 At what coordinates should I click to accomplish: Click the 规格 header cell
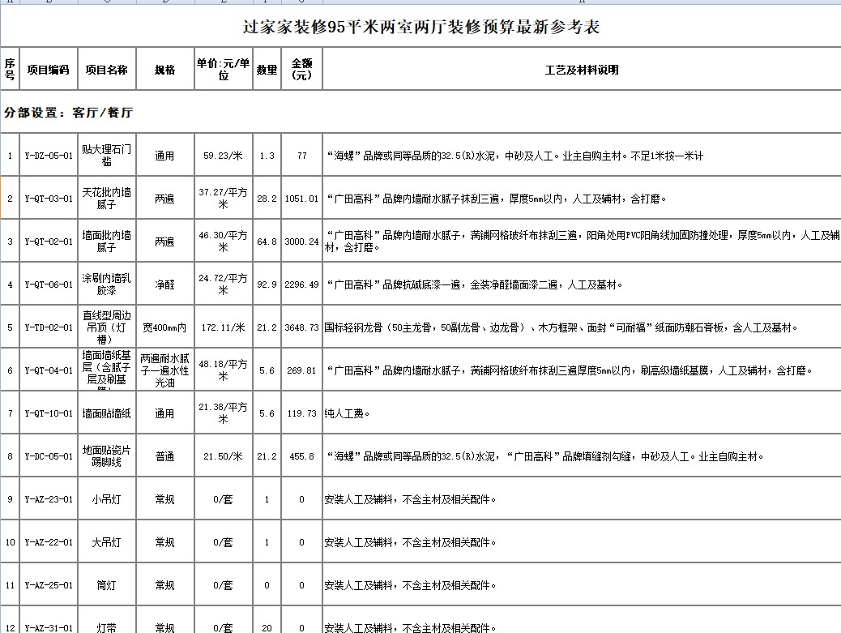pyautogui.click(x=165, y=69)
